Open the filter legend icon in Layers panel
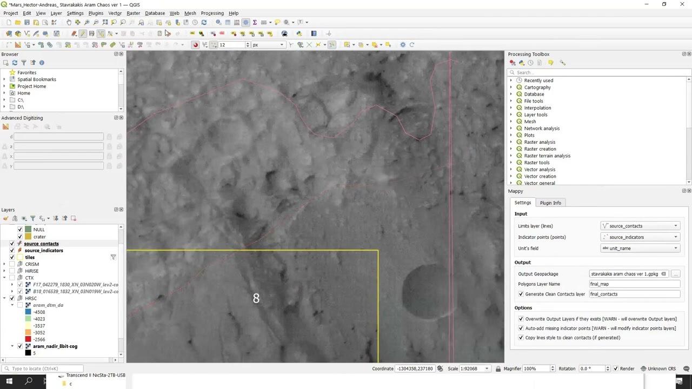Image resolution: width=692 pixels, height=389 pixels. [33, 218]
